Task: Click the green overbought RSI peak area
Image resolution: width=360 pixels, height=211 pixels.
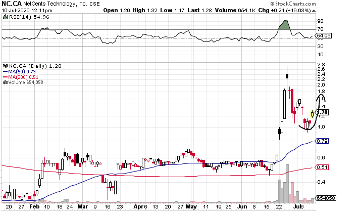Action: (284, 25)
